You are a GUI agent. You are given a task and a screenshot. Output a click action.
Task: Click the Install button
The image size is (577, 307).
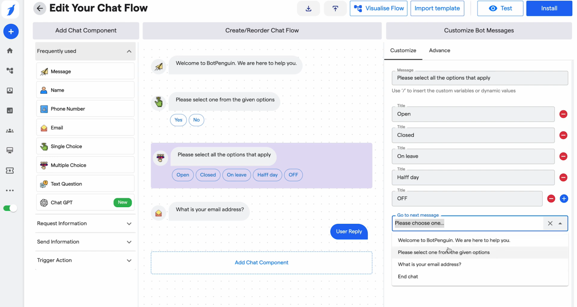tap(549, 8)
